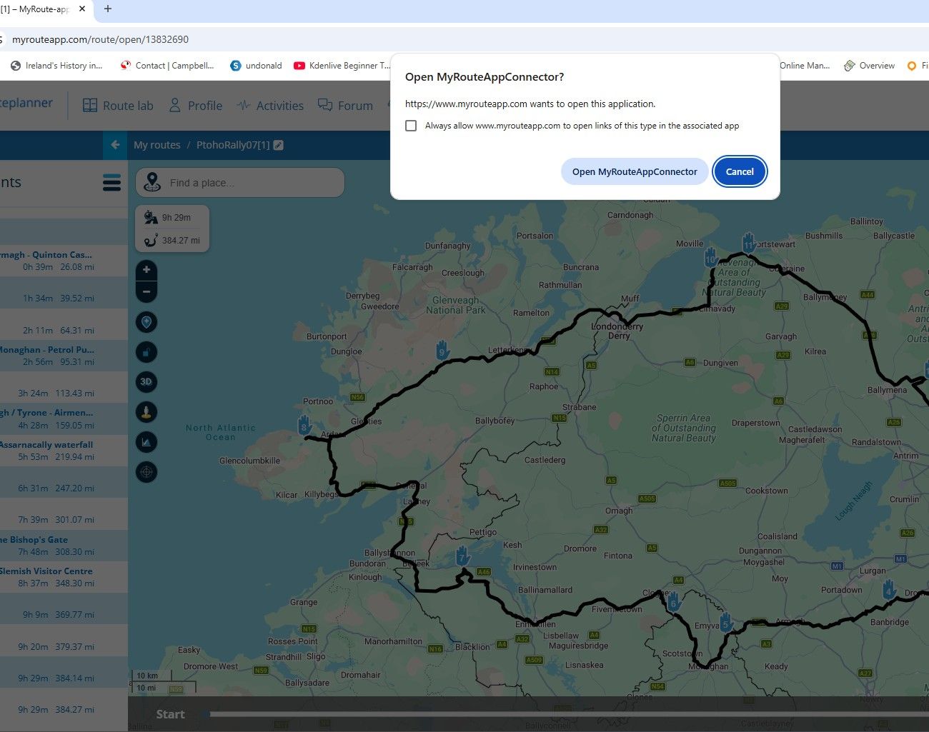The height and width of the screenshot is (732, 929).
Task: Click the route playback slider track
Action: pyautogui.click(x=565, y=714)
